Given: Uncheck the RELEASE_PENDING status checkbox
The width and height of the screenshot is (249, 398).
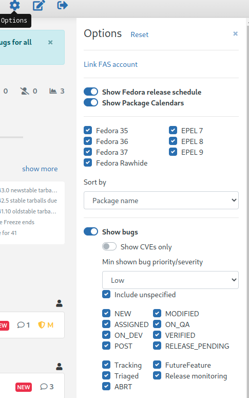Looking at the screenshot, I should pyautogui.click(x=157, y=346).
